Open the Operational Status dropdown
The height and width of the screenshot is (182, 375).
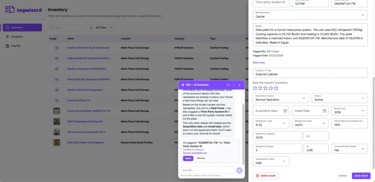click(x=281, y=98)
